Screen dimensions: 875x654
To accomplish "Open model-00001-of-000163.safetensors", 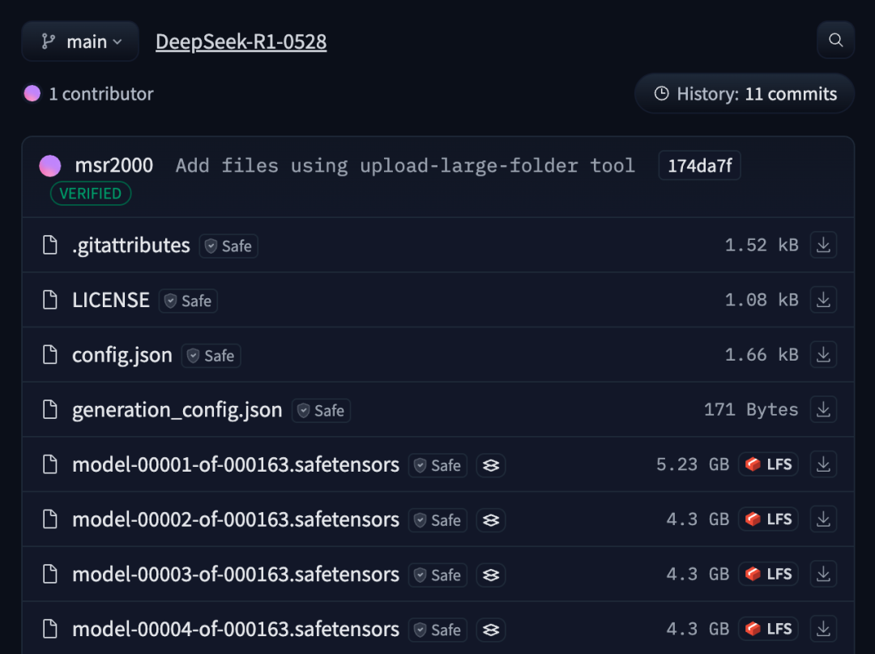I will (x=236, y=464).
